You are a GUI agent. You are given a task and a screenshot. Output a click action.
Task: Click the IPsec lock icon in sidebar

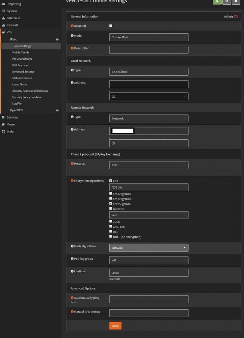tap(57, 39)
